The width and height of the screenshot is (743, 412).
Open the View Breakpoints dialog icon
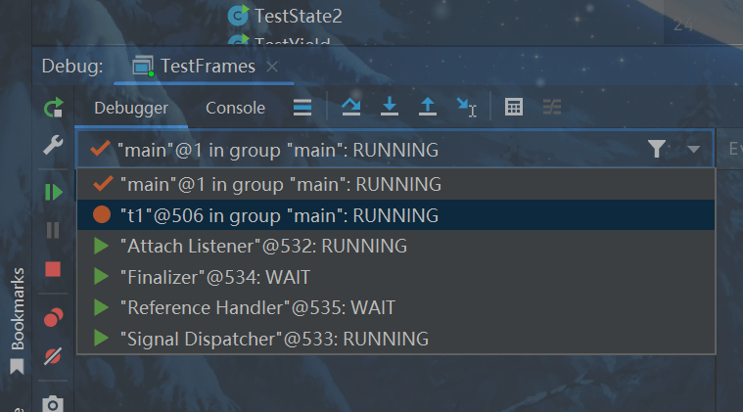point(53,318)
